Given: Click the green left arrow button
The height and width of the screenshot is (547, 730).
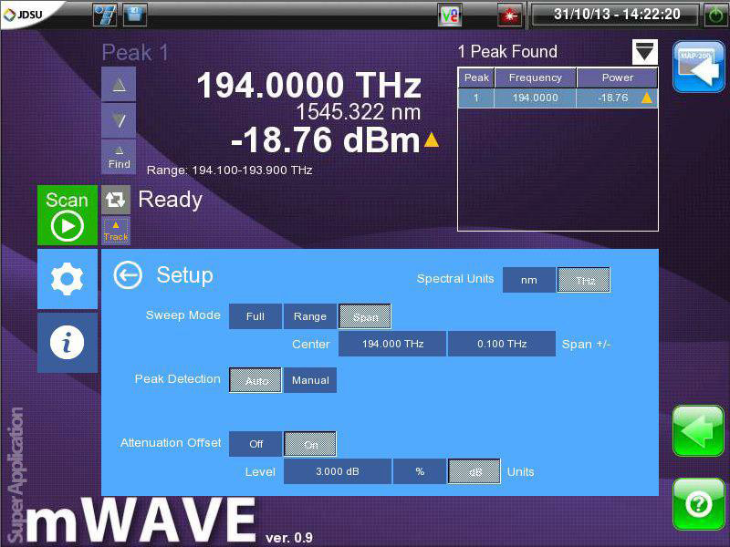Looking at the screenshot, I should 698,430.
